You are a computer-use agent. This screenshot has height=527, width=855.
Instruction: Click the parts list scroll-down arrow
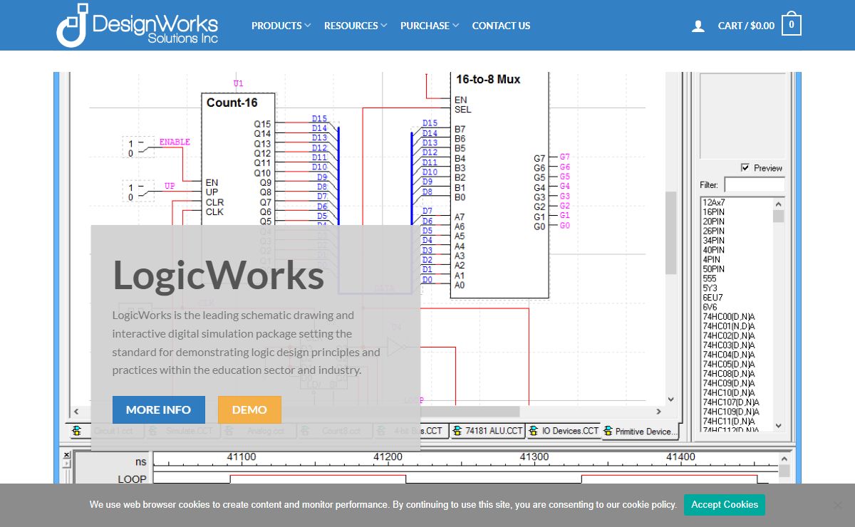click(x=779, y=425)
